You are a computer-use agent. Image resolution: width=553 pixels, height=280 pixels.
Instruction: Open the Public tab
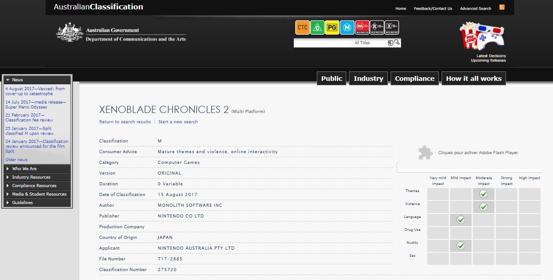pyautogui.click(x=332, y=79)
